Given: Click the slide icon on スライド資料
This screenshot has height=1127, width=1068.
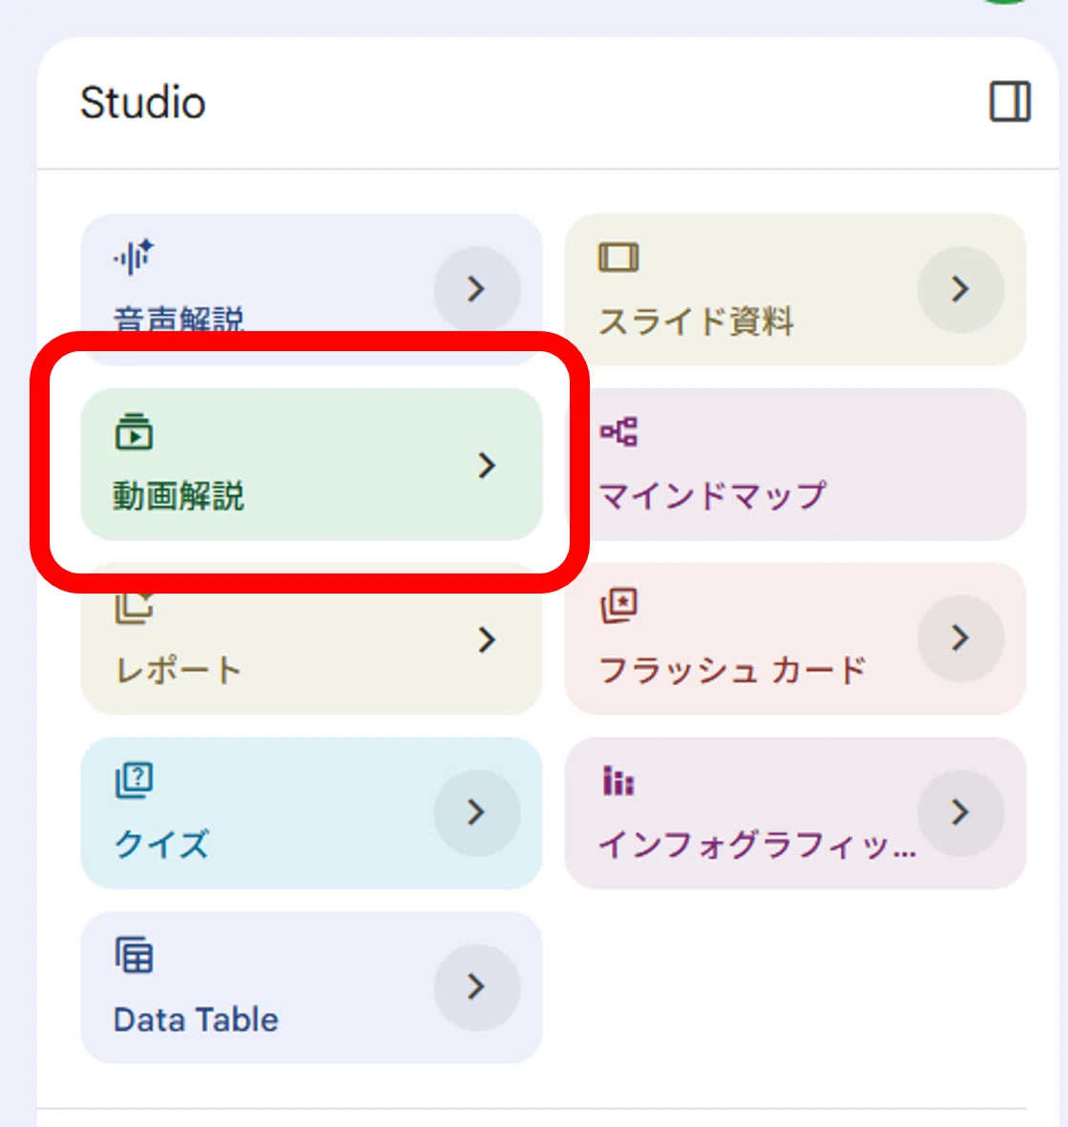Looking at the screenshot, I should coord(618,258).
